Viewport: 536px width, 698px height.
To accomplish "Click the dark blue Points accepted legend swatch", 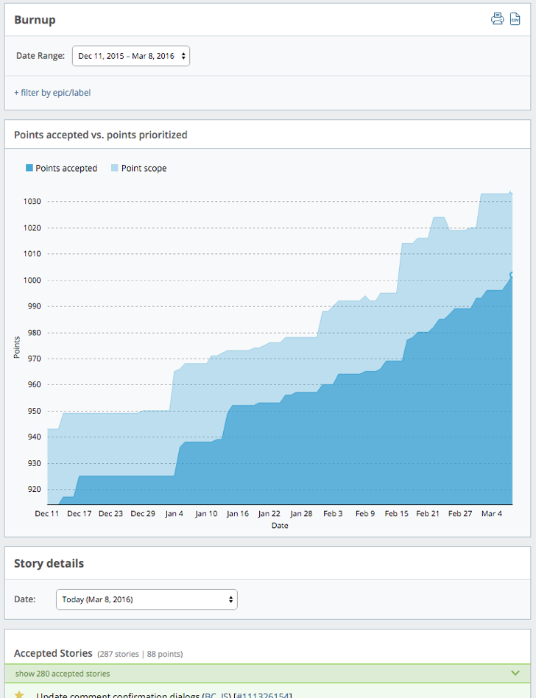I will point(29,169).
